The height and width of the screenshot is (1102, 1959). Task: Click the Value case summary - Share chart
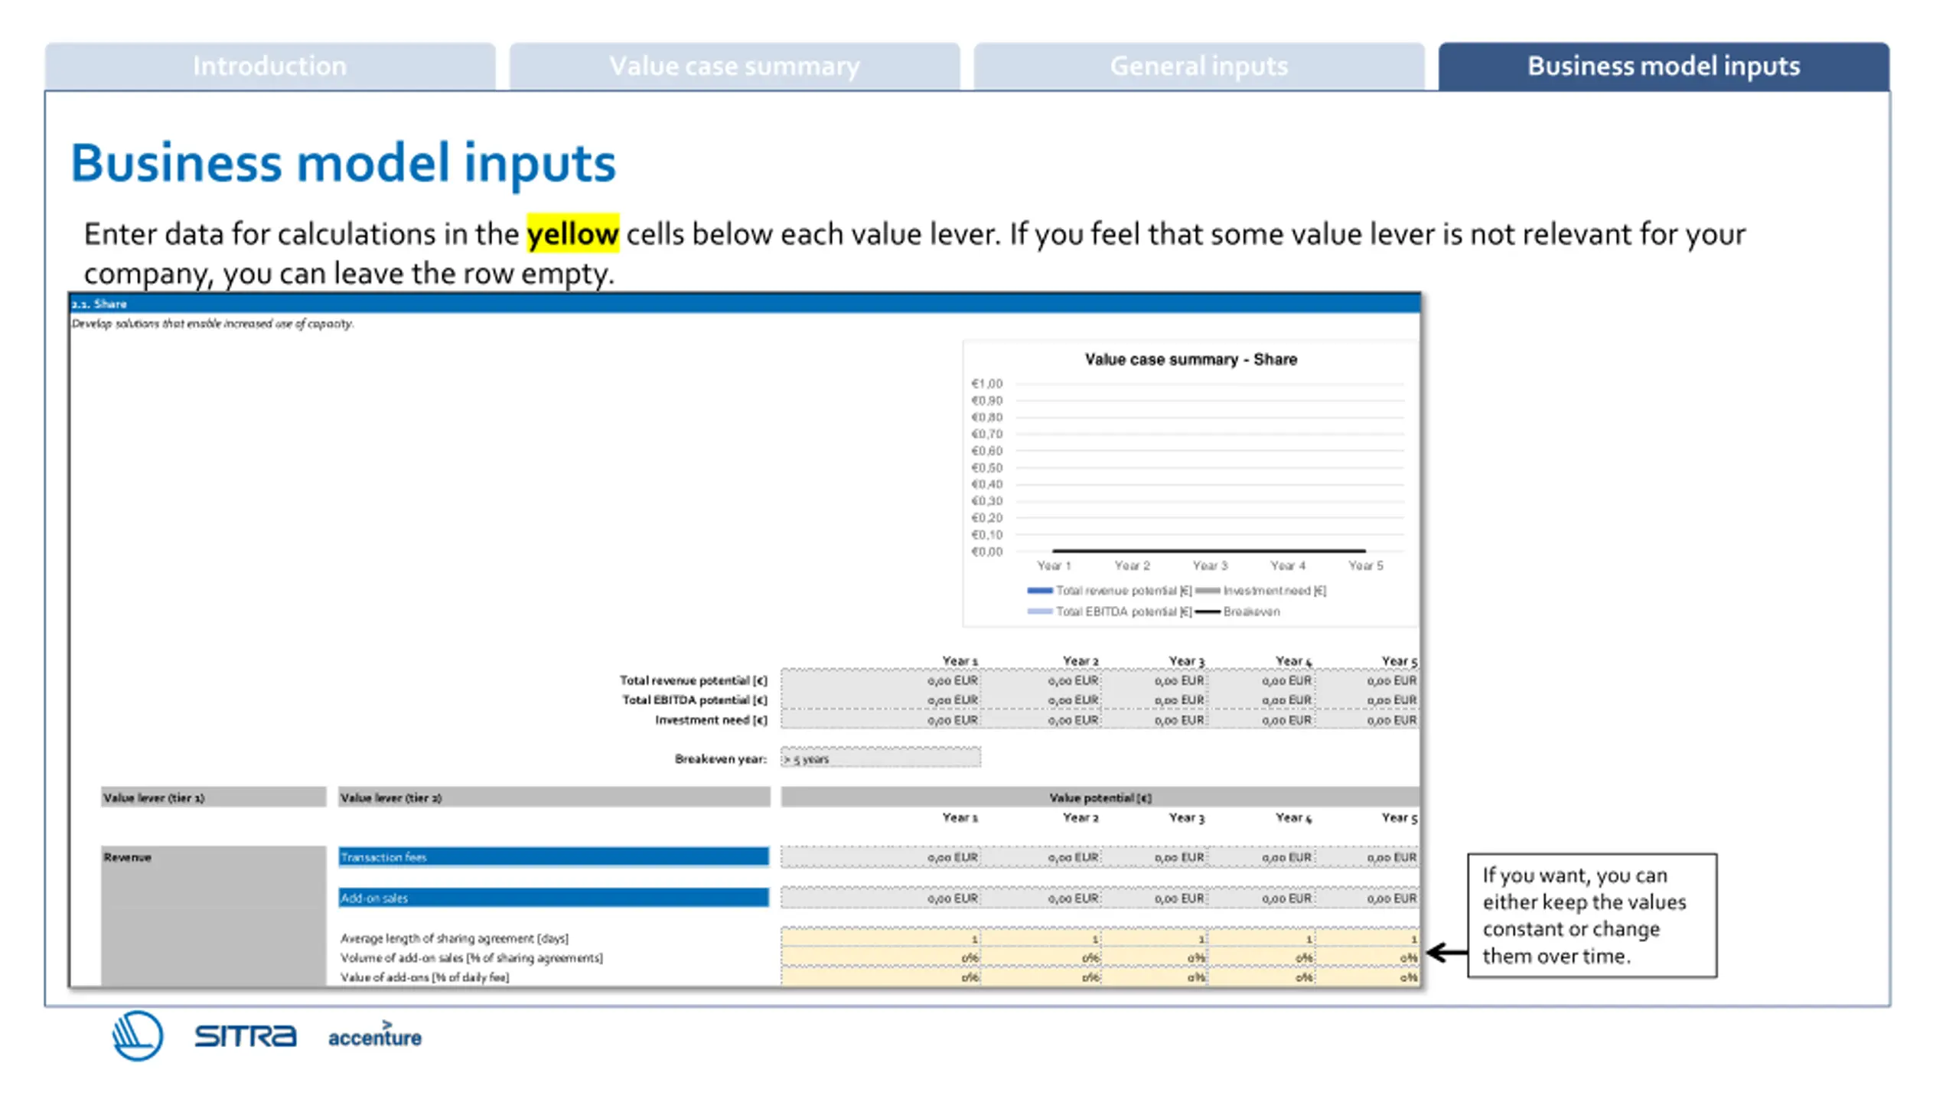(1191, 484)
